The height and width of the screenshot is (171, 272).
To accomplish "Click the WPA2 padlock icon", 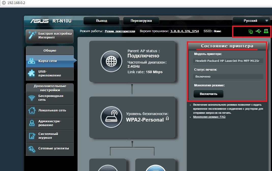I will pyautogui.click(x=168, y=119).
